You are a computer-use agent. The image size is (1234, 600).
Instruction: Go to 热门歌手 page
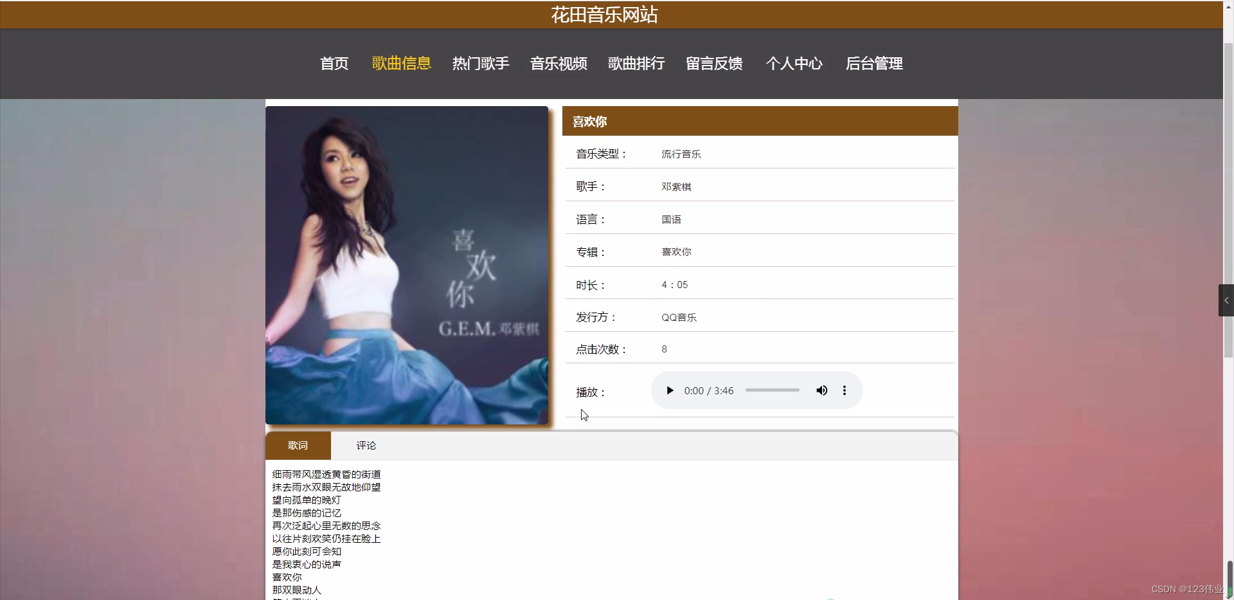click(x=480, y=64)
